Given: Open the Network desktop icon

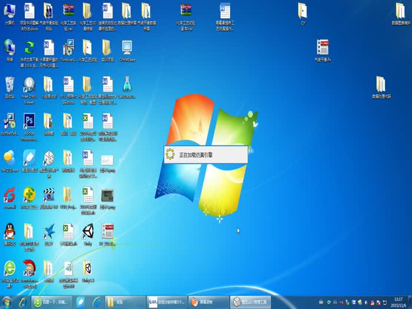Looking at the screenshot, I should [x=9, y=48].
